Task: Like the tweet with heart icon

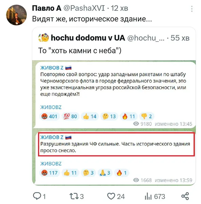Action: click(111, 196)
